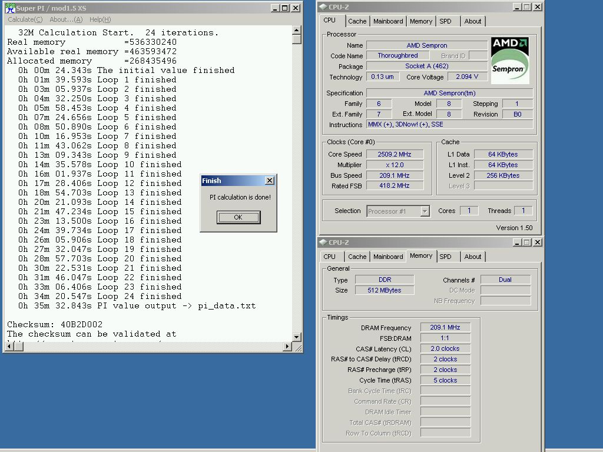This screenshot has width=603, height=452.
Task: Switch to Mainboard tab in upper CPU-Z
Action: [x=388, y=21]
